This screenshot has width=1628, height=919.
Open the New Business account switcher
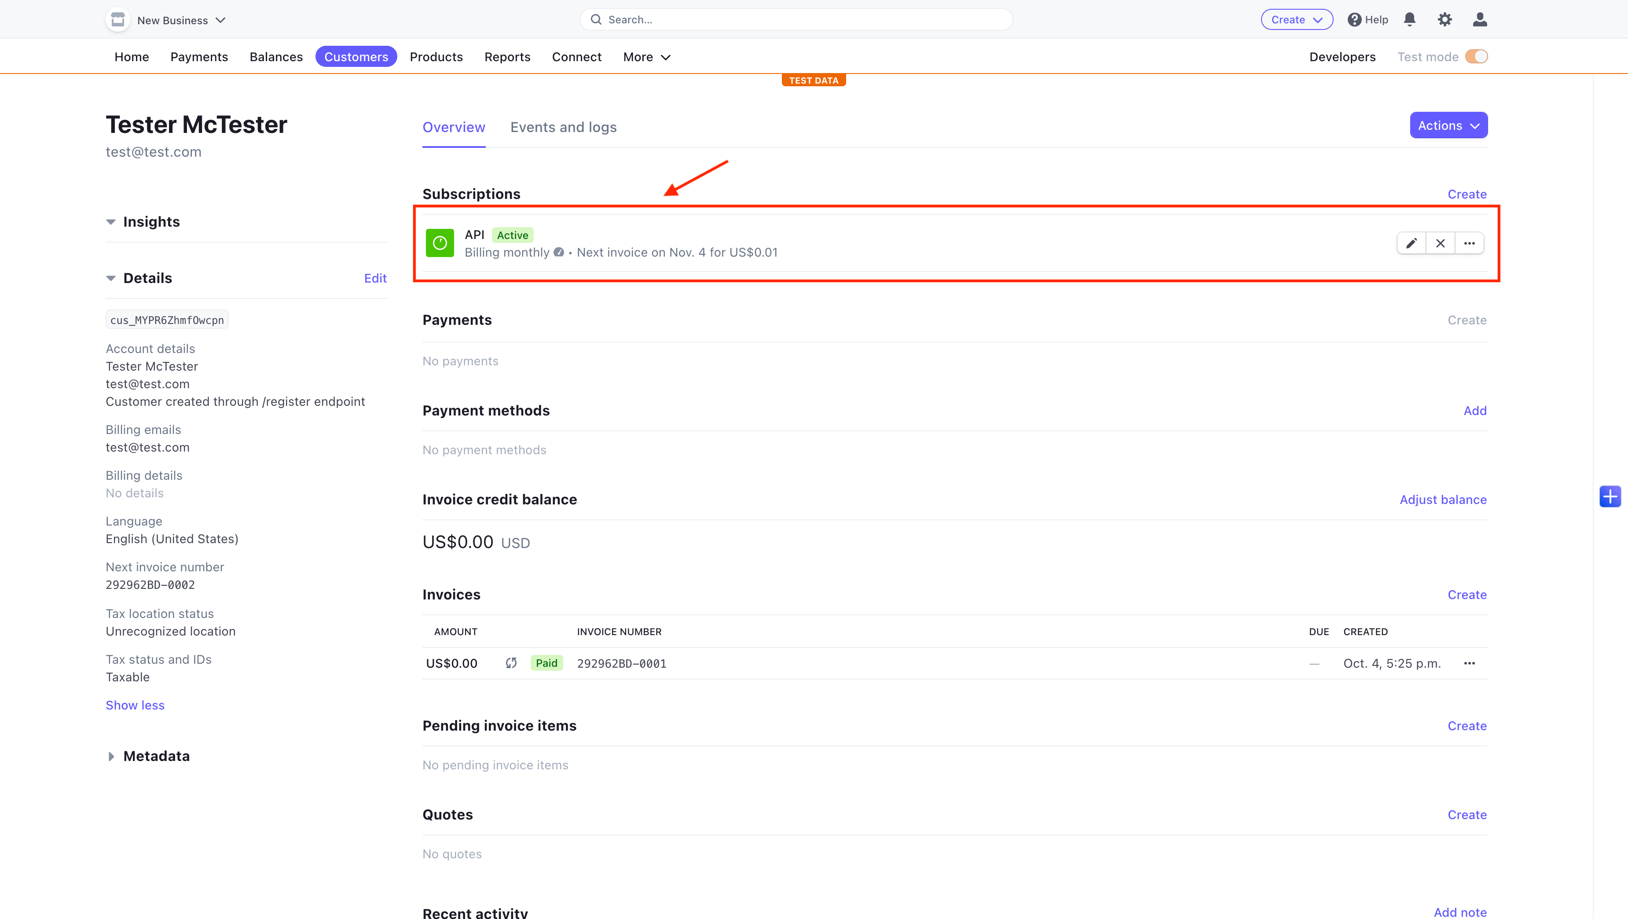[172, 20]
